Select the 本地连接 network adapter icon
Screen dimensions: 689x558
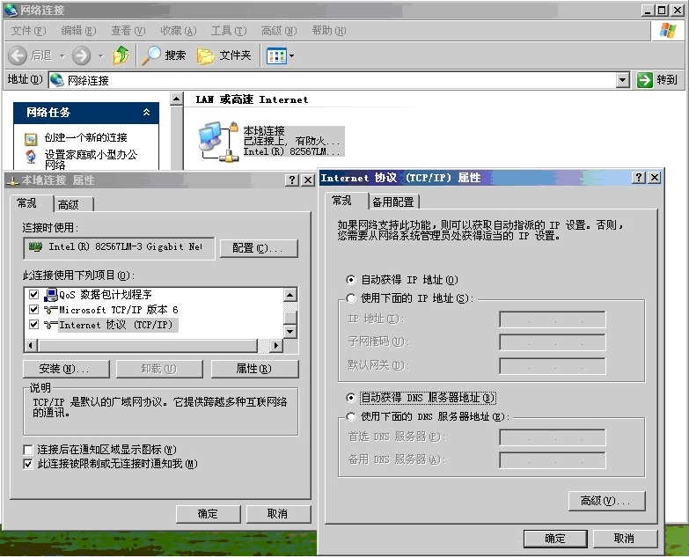click(216, 139)
